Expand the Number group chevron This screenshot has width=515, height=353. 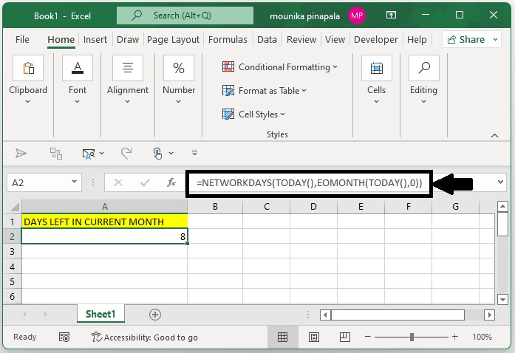click(178, 102)
